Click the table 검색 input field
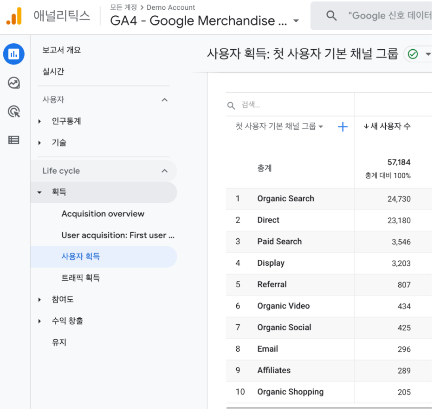 point(290,105)
